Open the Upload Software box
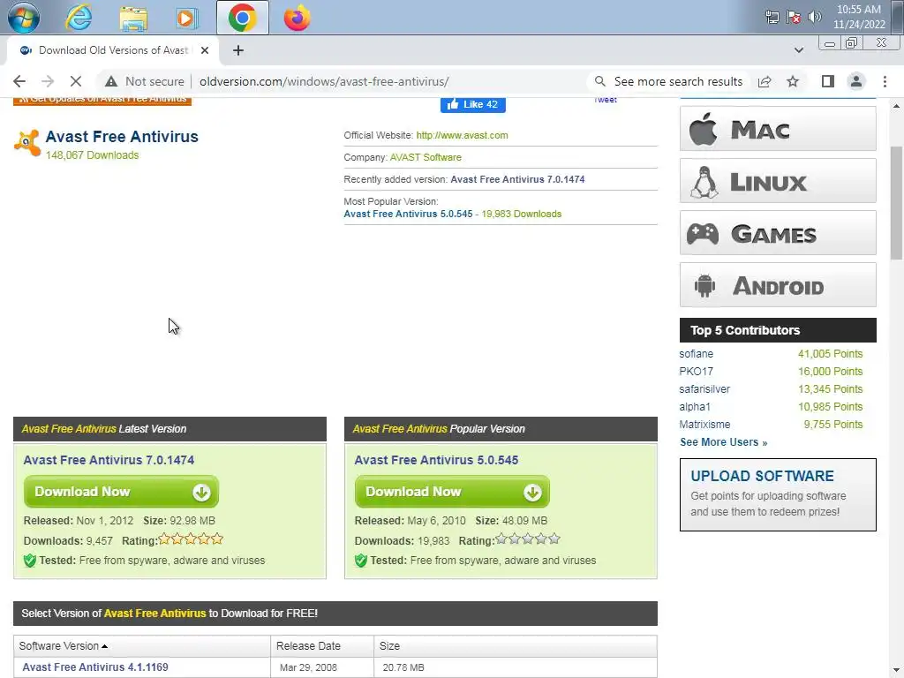 [x=778, y=494]
